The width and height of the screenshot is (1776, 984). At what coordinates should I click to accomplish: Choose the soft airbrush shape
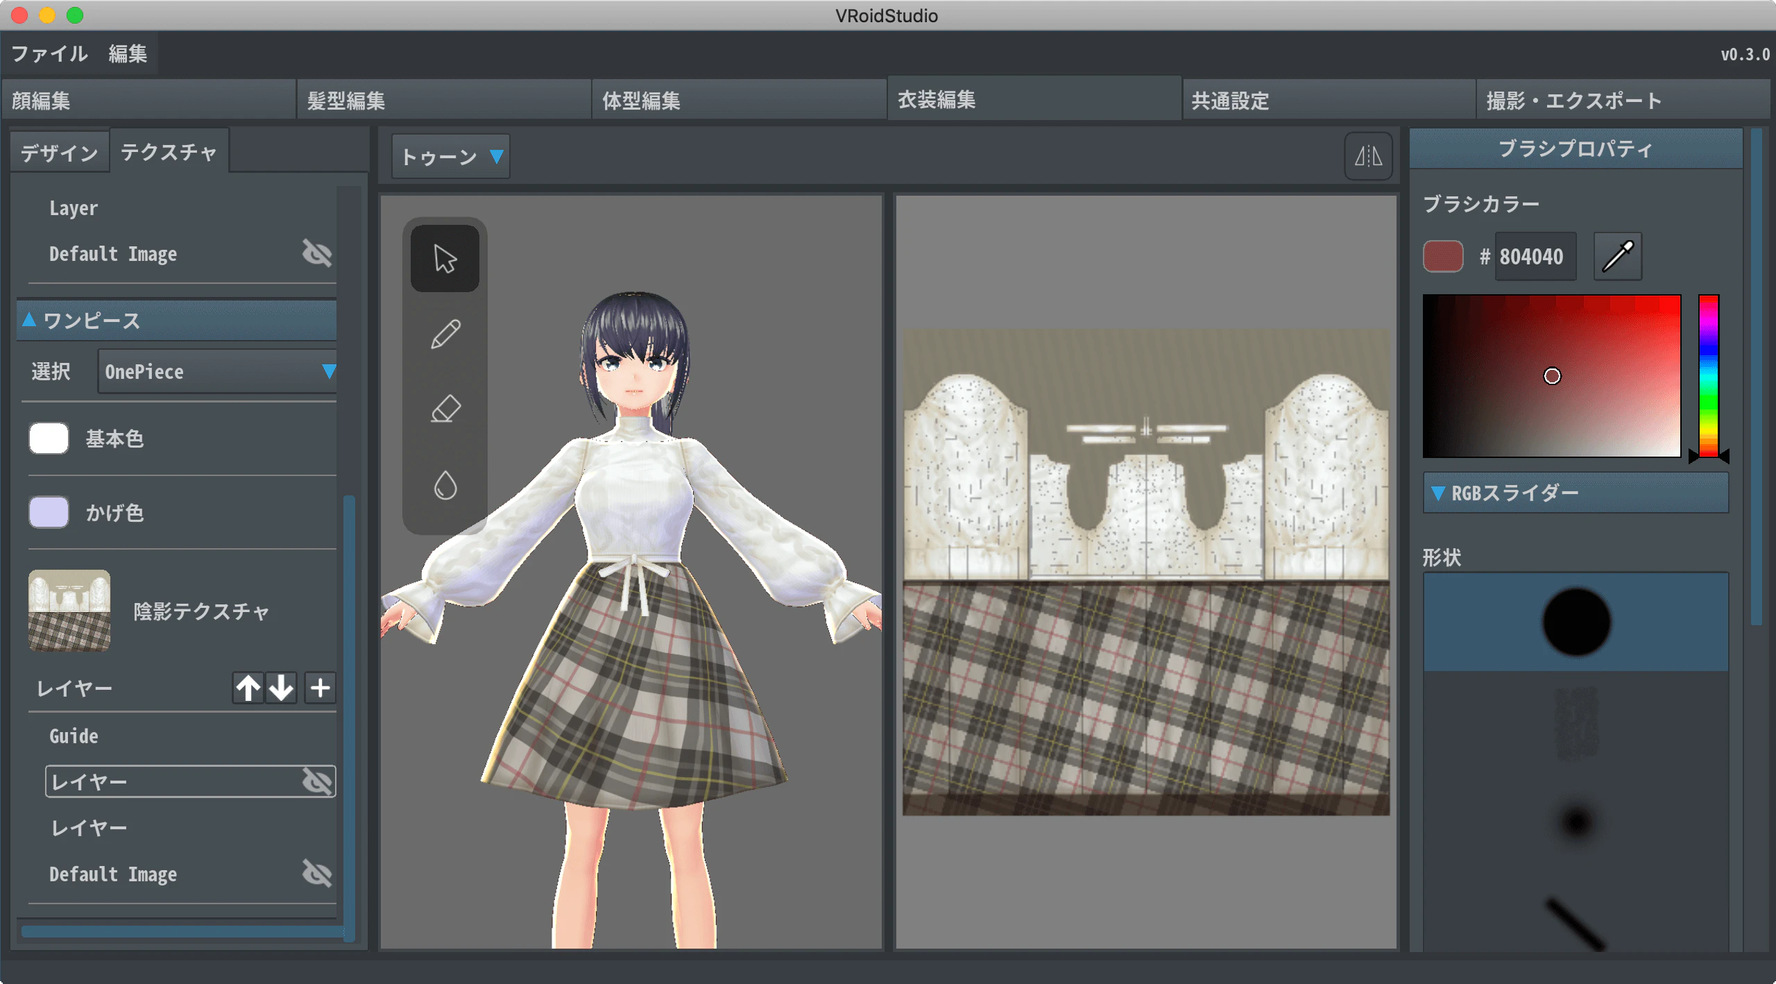tap(1576, 822)
